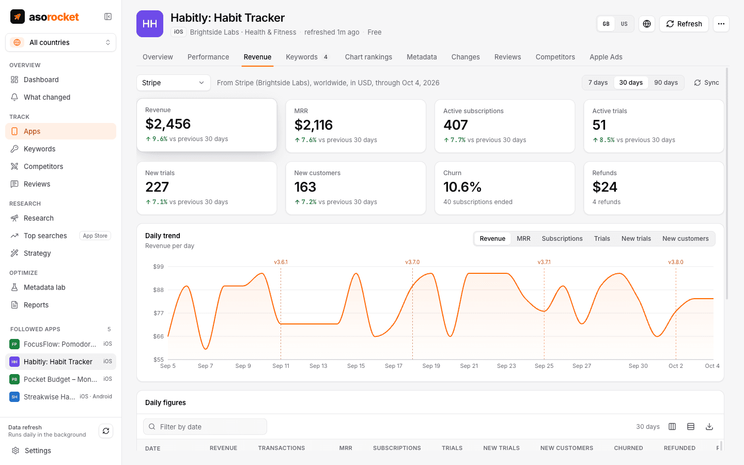Screen dimensions: 744x465
Task: Sort by the NEW CUSTOMERS column header
Action: (x=567, y=448)
